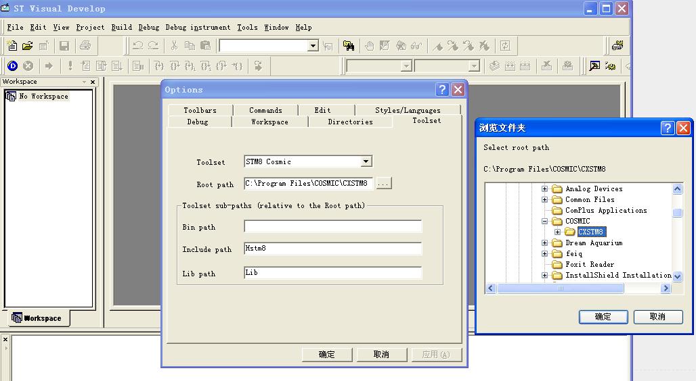Switch to the Styles/Languages tab
The image size is (696, 381).
pyautogui.click(x=408, y=110)
